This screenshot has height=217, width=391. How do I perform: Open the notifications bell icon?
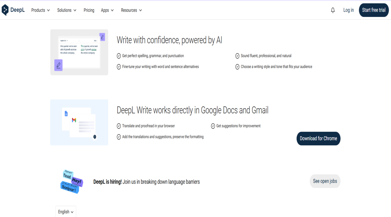333,10
